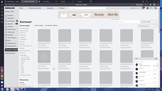Reload the page with the browser refresh icon
This screenshot has width=162, height=91.
point(13,5)
